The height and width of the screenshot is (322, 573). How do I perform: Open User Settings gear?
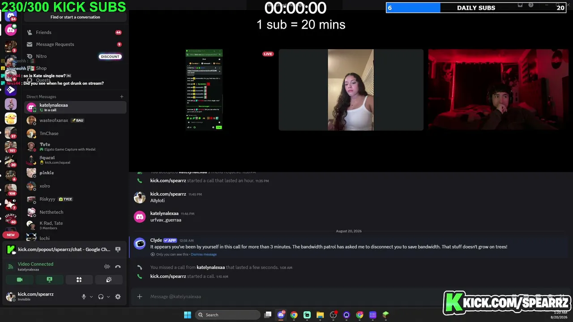tap(118, 297)
